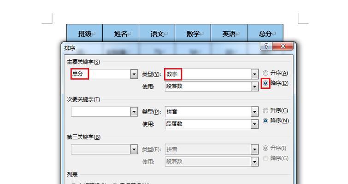Open the primary 使用 段落数 dropdown
This screenshot has width=348, height=184.
[254, 86]
